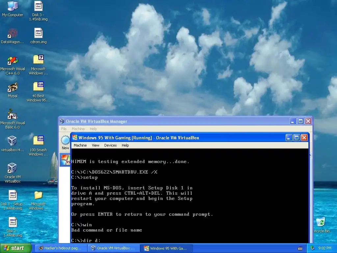Open Help menu in VM window
The image size is (337, 253).
click(125, 145)
